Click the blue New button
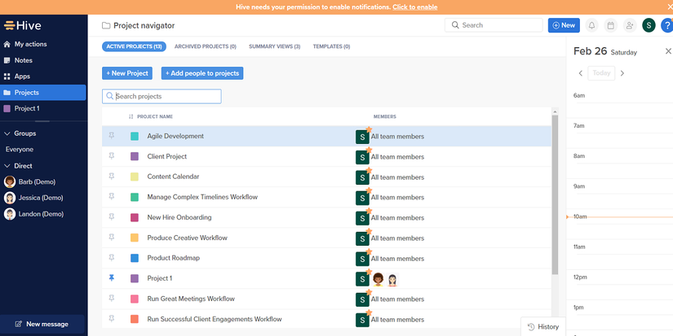 point(564,25)
